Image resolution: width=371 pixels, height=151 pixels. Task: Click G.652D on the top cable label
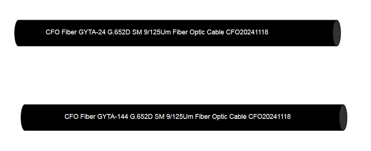(x=117, y=33)
